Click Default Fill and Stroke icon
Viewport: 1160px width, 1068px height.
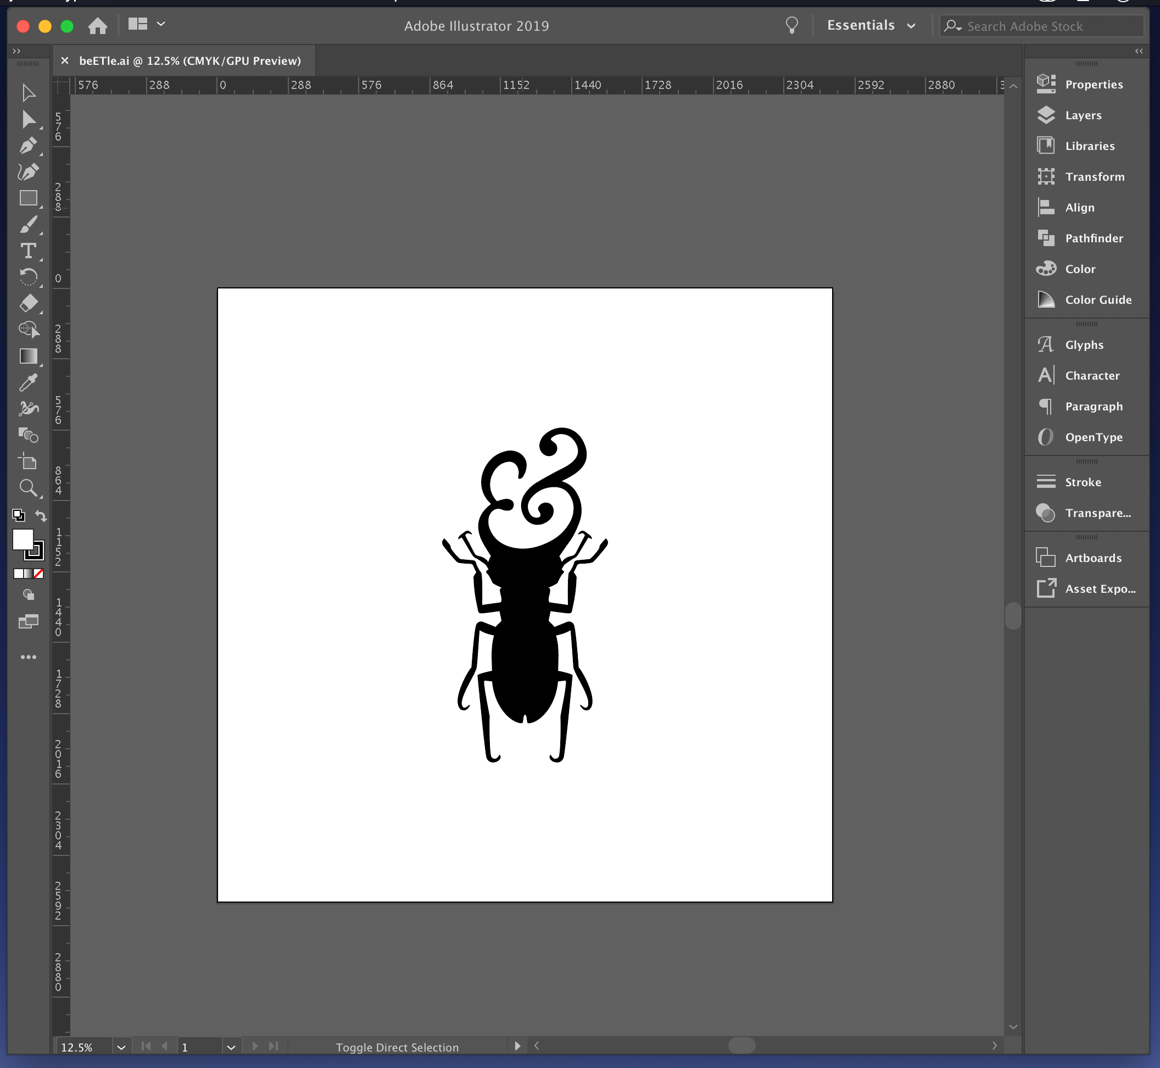point(19,515)
